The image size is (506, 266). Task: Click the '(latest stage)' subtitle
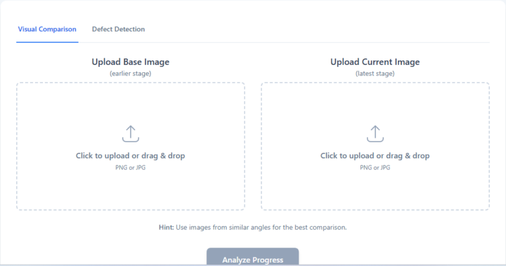coord(375,74)
